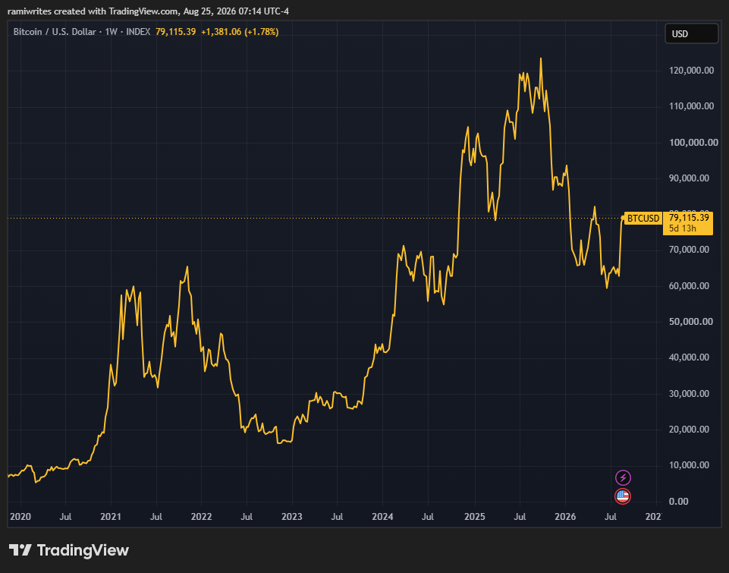Click the +1,381.06 (+1.78%) change value
Image resolution: width=729 pixels, height=573 pixels.
(240, 32)
